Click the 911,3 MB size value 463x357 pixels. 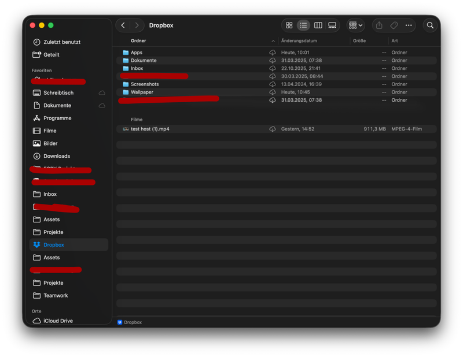tap(374, 129)
